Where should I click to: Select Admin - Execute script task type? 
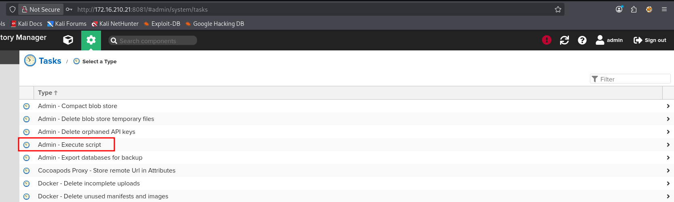(x=70, y=145)
